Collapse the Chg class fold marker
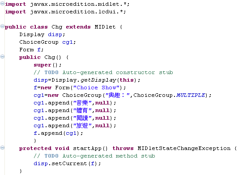 pyautogui.click(x=2, y=26)
